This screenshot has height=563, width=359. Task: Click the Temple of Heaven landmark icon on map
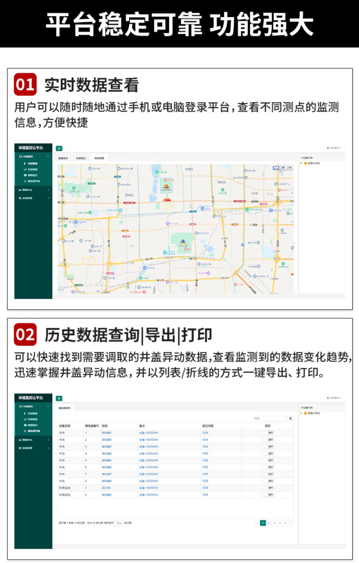tap(183, 242)
